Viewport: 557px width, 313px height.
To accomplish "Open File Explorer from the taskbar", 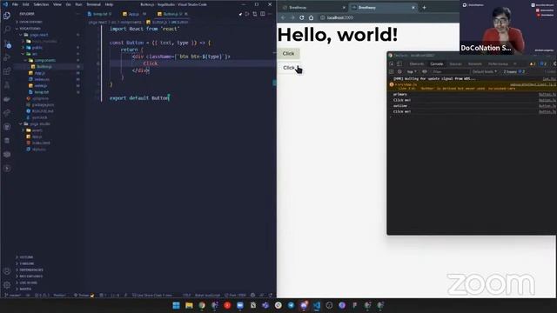I will click(x=189, y=305).
